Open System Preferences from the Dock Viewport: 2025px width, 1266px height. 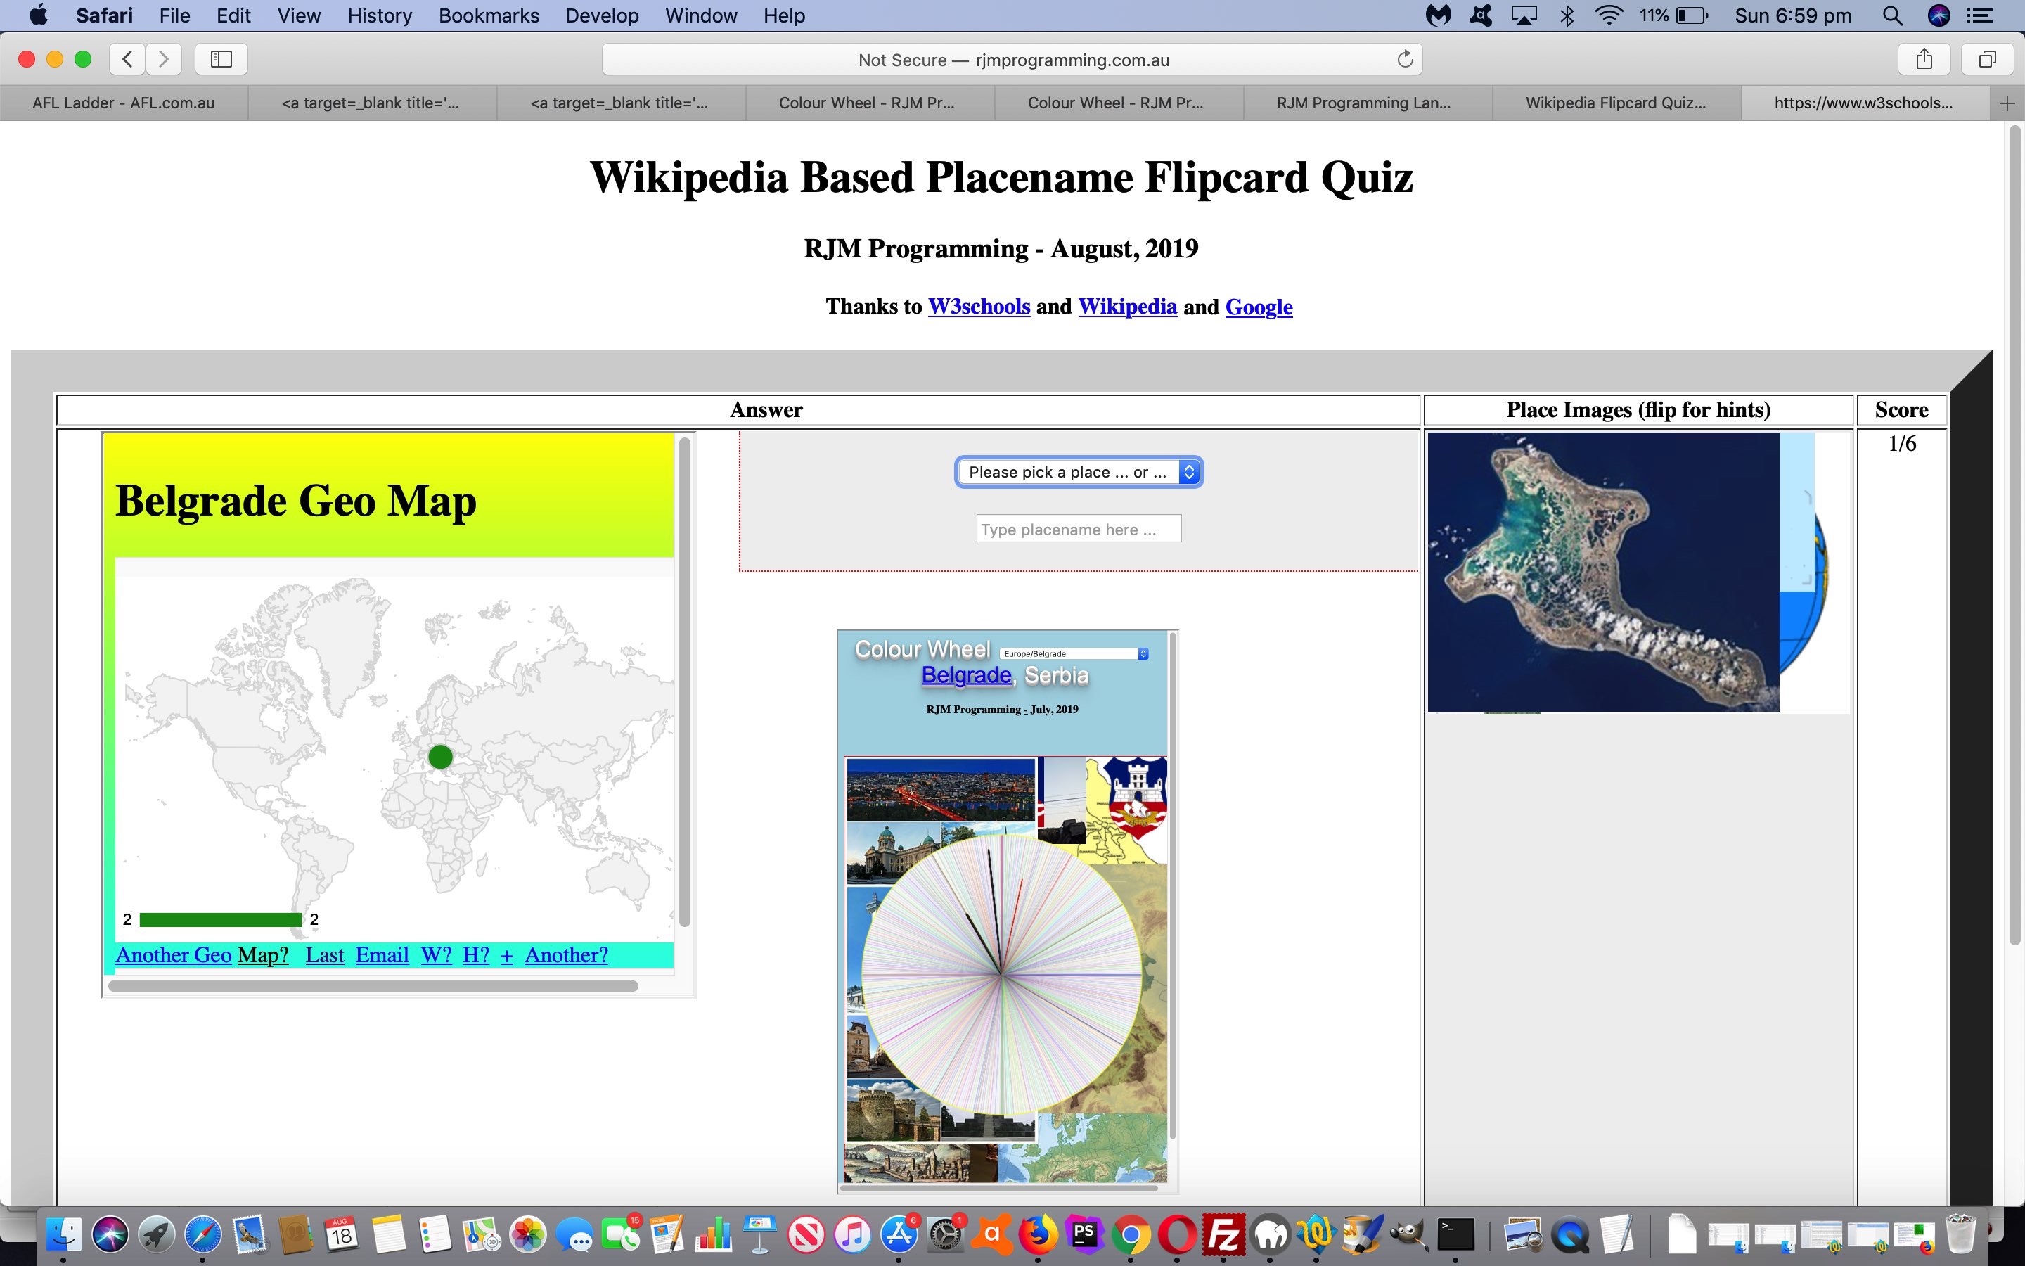(x=946, y=1234)
